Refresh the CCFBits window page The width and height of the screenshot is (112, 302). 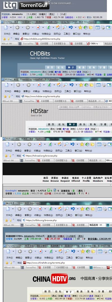pos(51,209)
